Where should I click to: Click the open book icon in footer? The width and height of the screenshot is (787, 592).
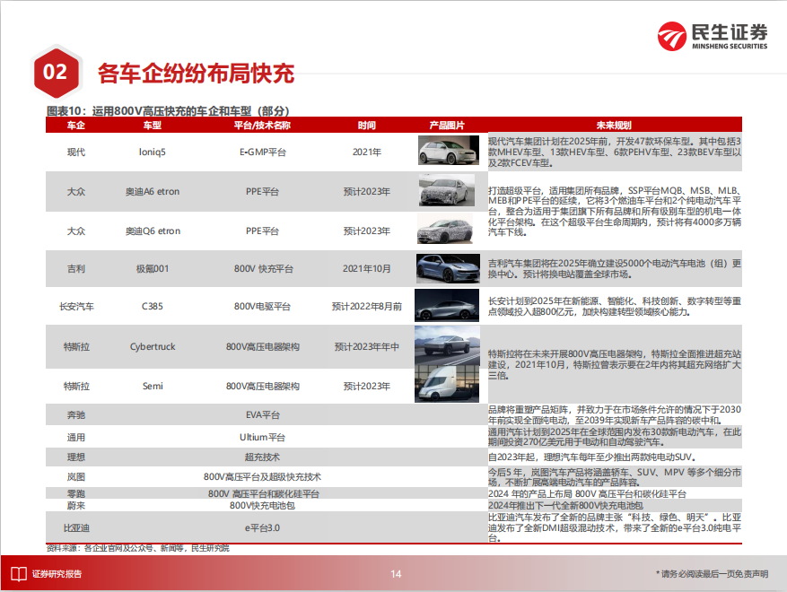click(x=19, y=574)
